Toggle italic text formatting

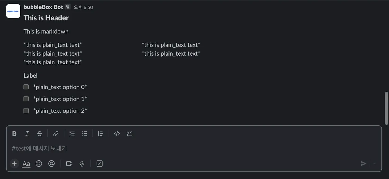27,134
